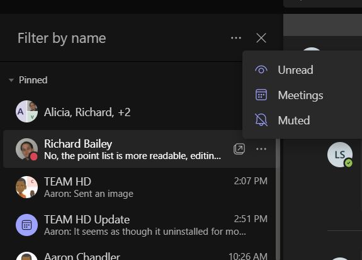The height and width of the screenshot is (260, 362).
Task: Click the calendar icon next to Meetings
Action: [x=261, y=95]
